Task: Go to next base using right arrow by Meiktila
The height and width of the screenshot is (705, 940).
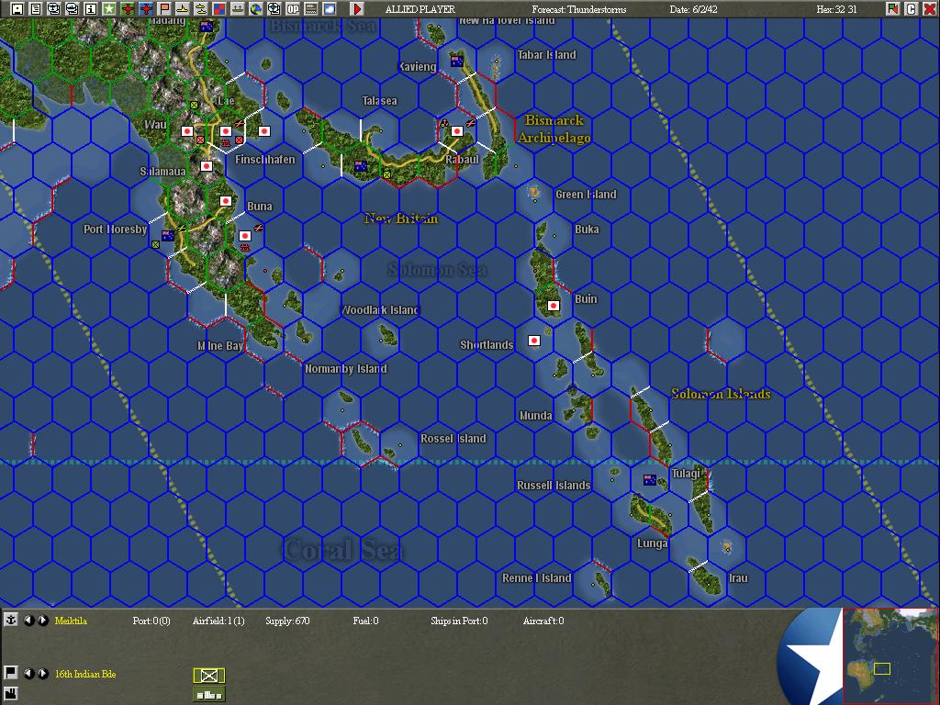Action: [x=43, y=621]
